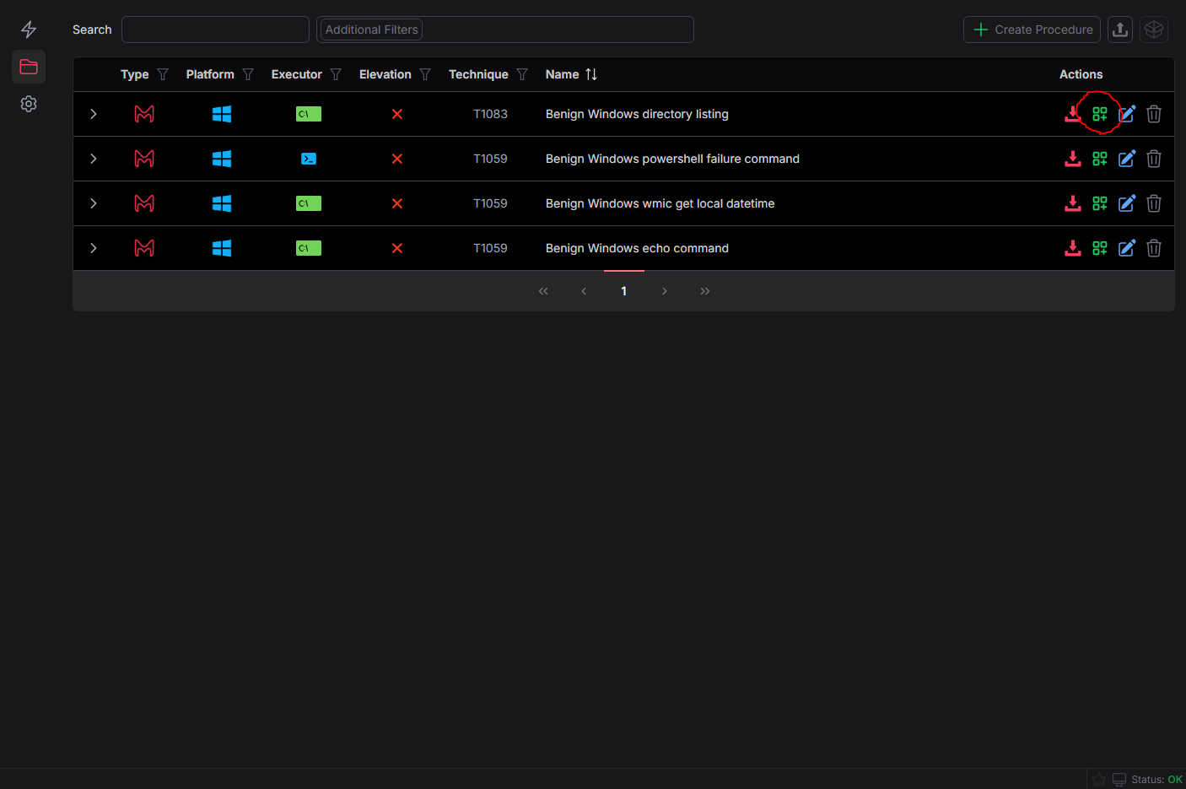The image size is (1186, 789).
Task: Add directory listing procedure to queue
Action: pos(1099,114)
